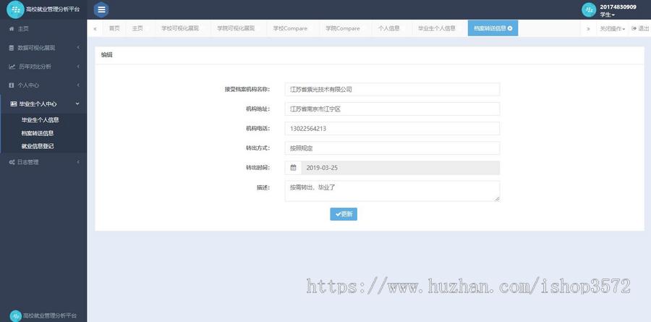Expand 日志管理 sidebar menu

pyautogui.click(x=43, y=162)
